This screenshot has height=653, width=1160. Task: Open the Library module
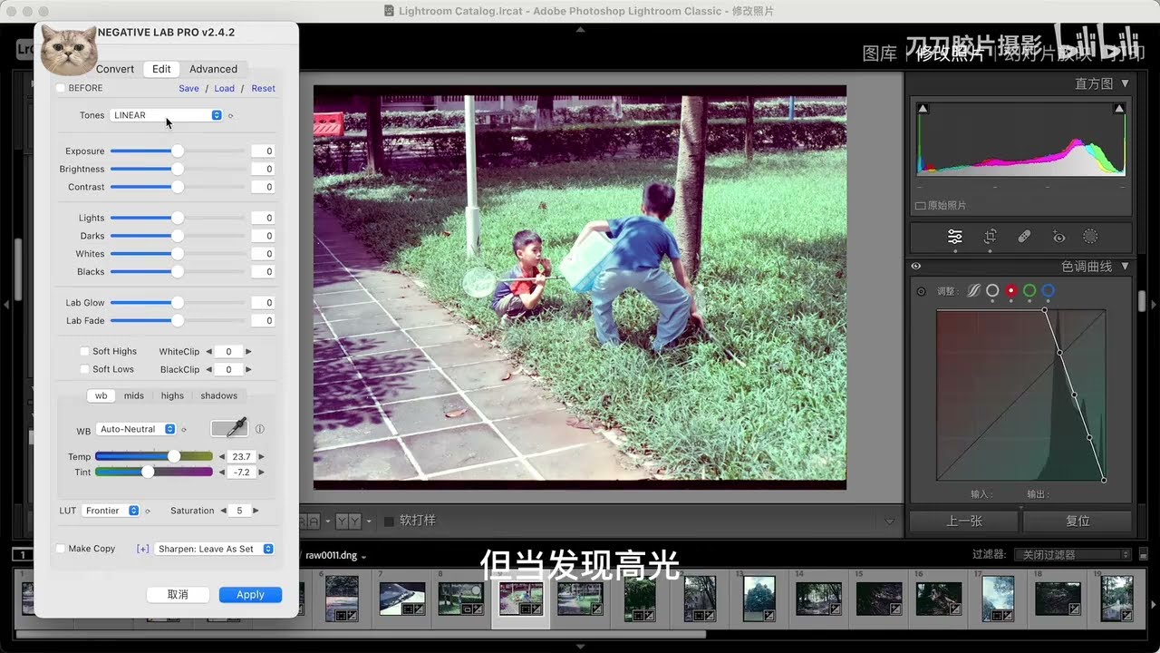point(879,54)
